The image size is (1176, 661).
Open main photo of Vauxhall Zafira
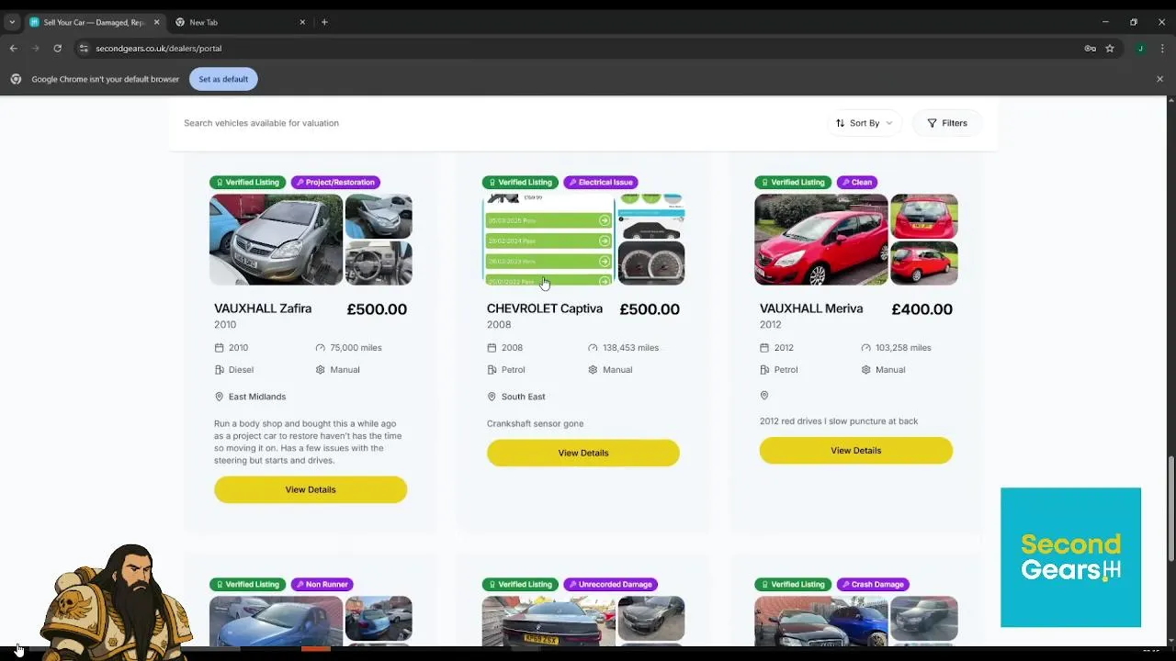pos(276,240)
